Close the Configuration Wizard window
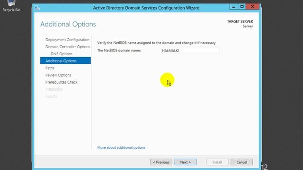303x170 pixels. tap(252, 7)
